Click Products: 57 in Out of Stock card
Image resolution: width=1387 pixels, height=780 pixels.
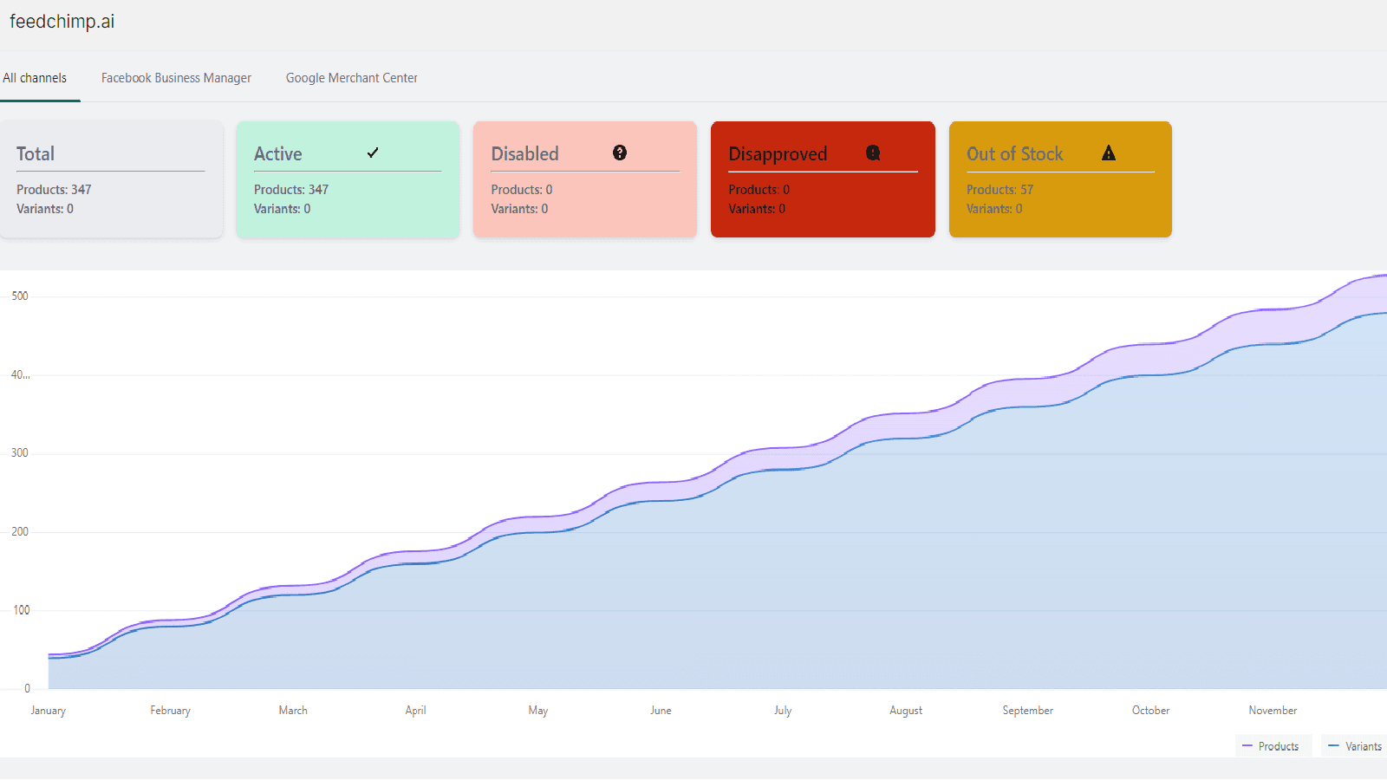(1000, 190)
